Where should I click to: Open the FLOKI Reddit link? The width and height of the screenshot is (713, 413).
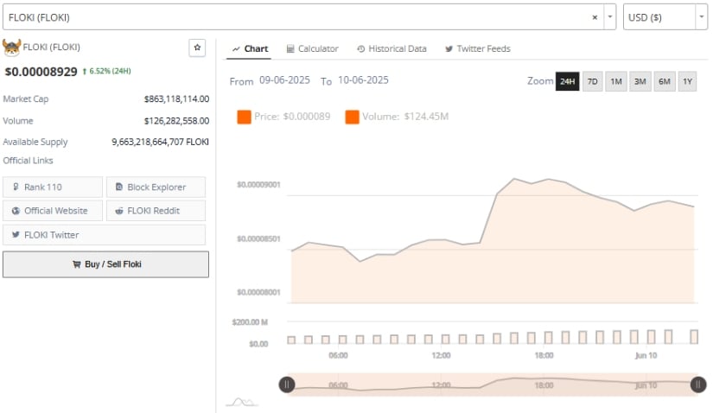[x=156, y=211]
